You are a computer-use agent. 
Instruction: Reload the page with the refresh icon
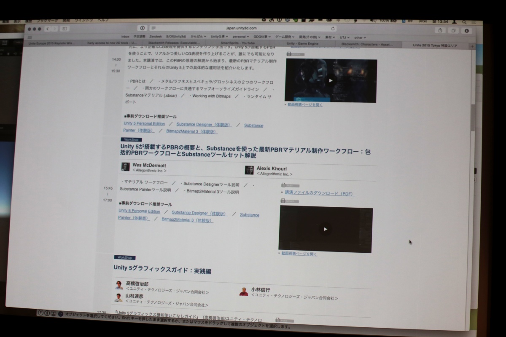point(333,28)
